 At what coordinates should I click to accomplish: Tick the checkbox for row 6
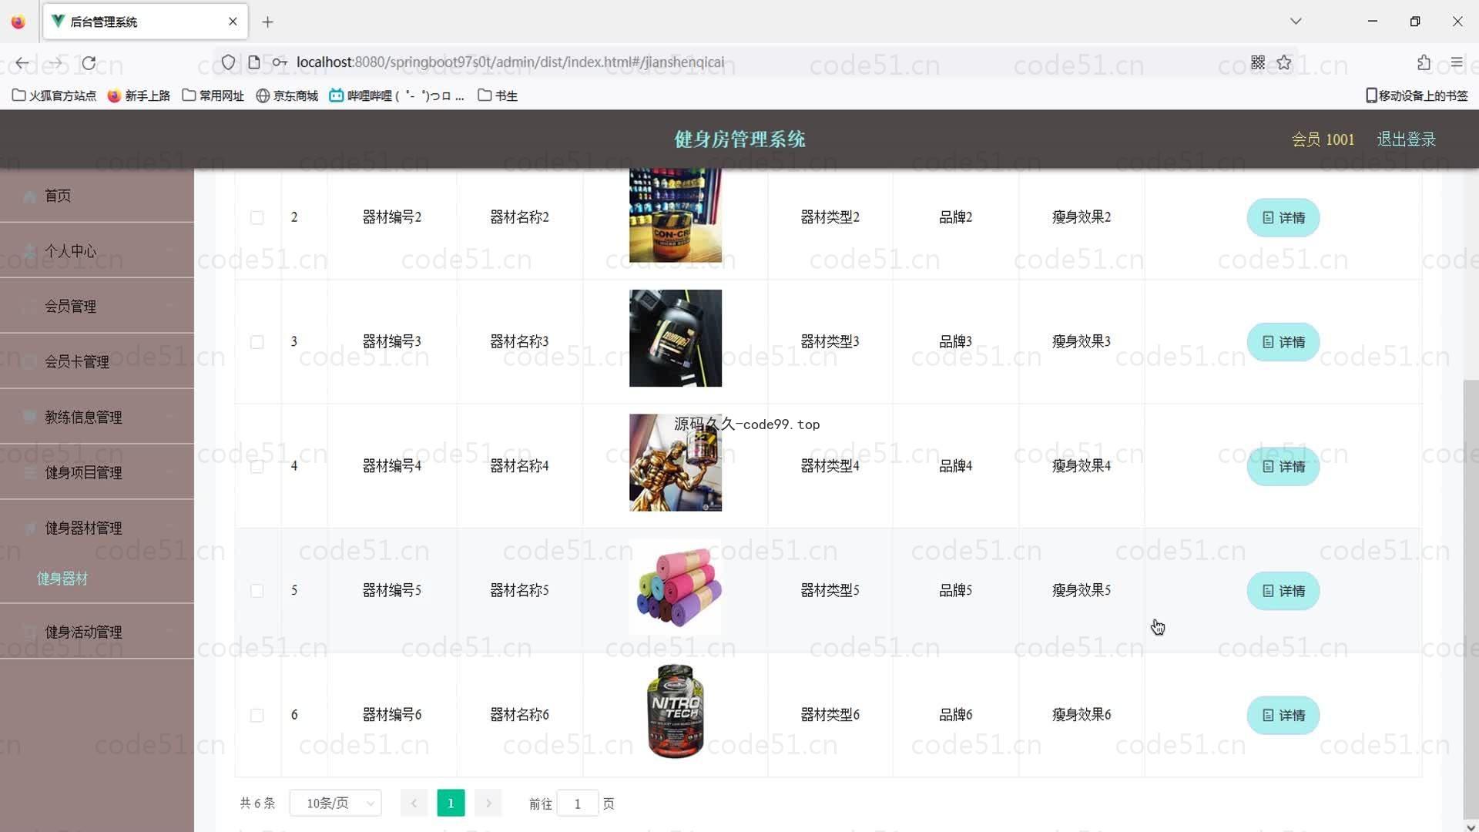point(257,716)
